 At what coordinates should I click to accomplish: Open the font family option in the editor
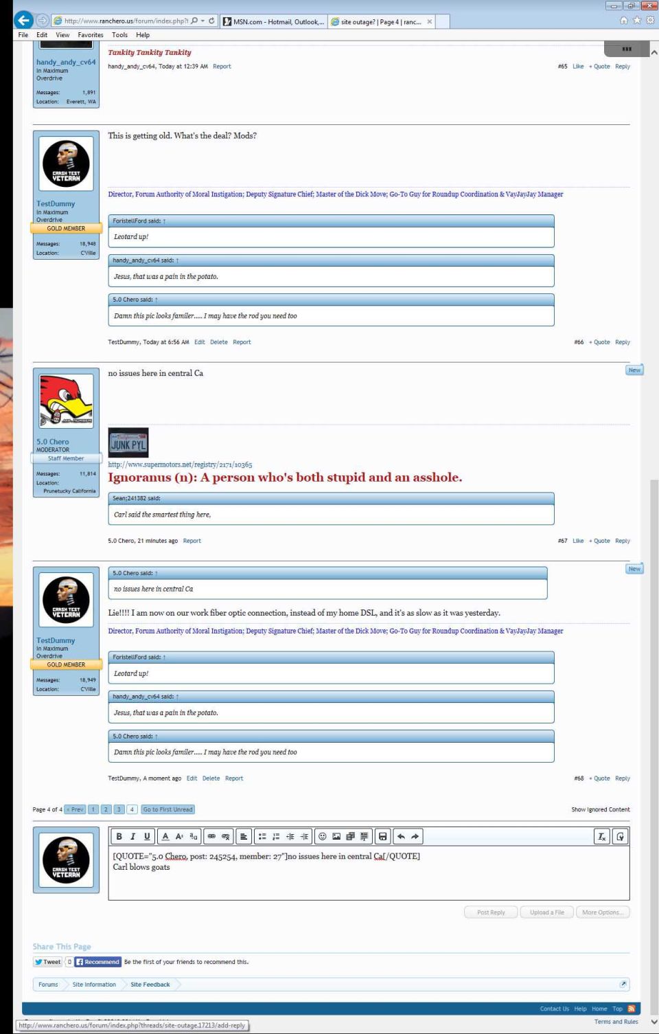tap(194, 836)
